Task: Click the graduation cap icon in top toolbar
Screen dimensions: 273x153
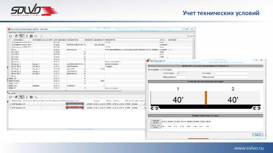Action: tap(16, 36)
